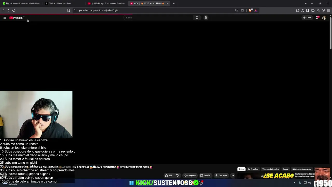Open the media playlist music-note icon

pos(303,10)
